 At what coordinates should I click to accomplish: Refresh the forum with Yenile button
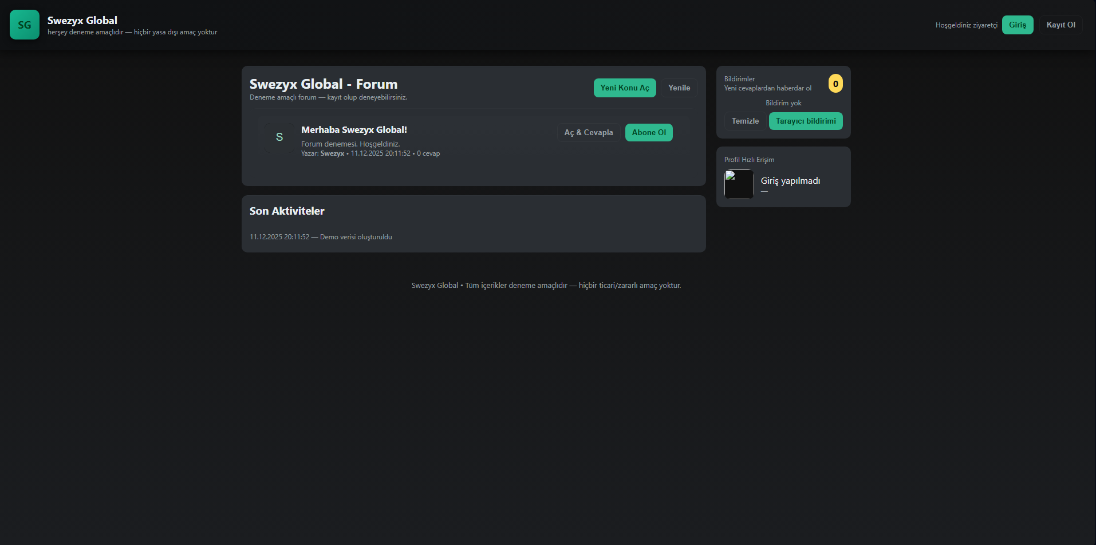(679, 88)
